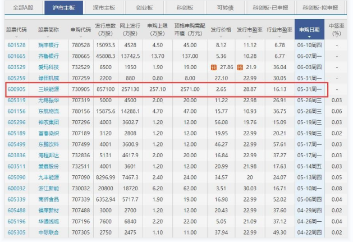Screen dimensions: 353x242
Task: Open the 九丰能源 stock link
Action: click(49, 177)
